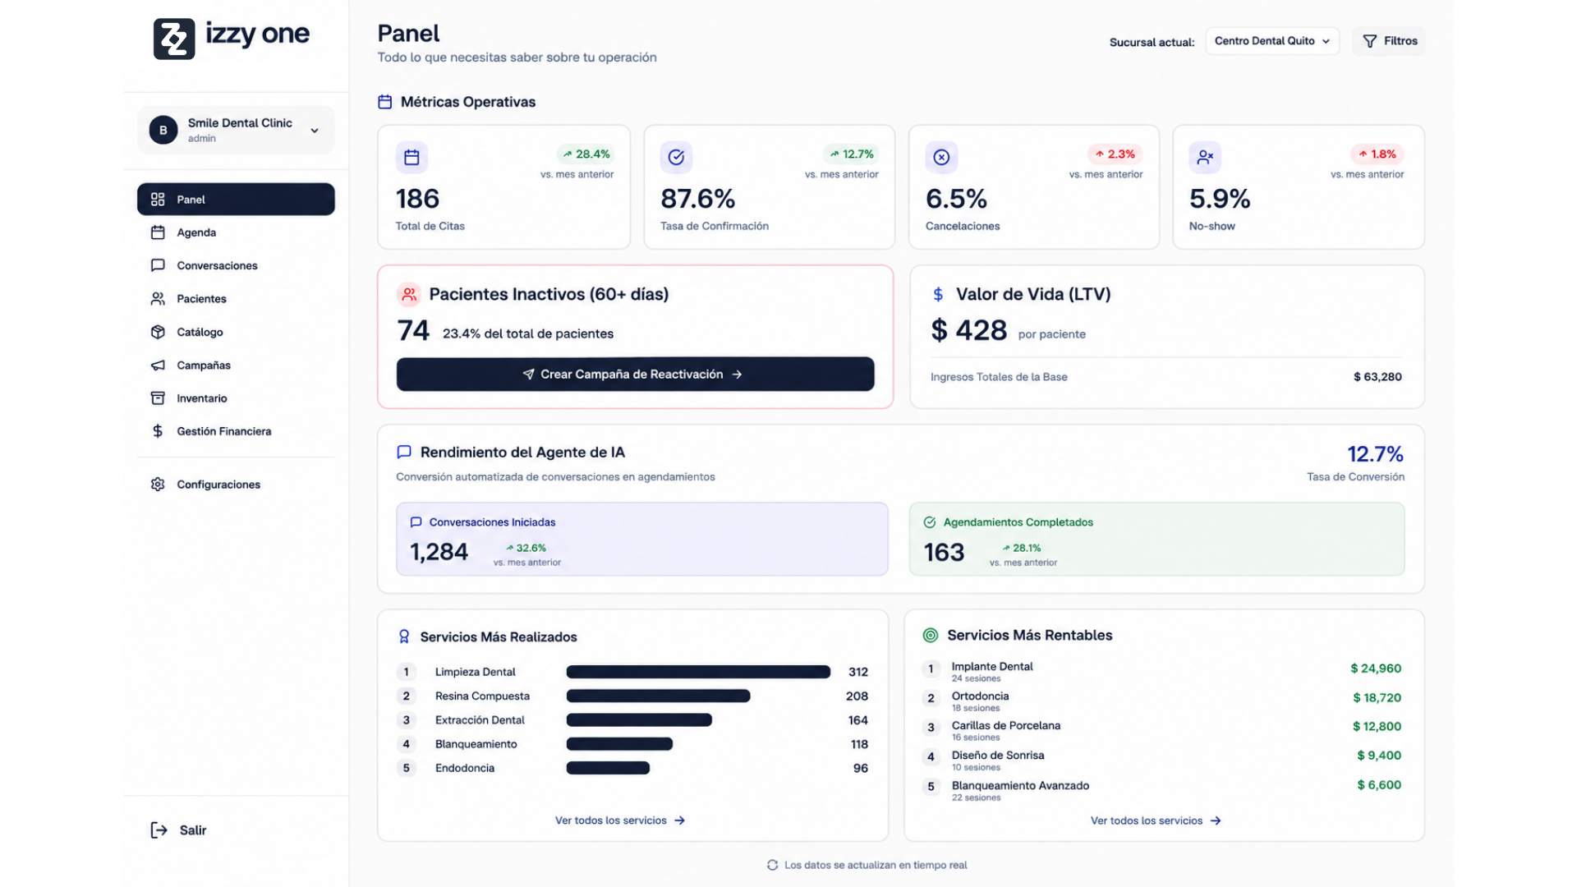Open Conversaciones in the sidebar

click(x=236, y=265)
